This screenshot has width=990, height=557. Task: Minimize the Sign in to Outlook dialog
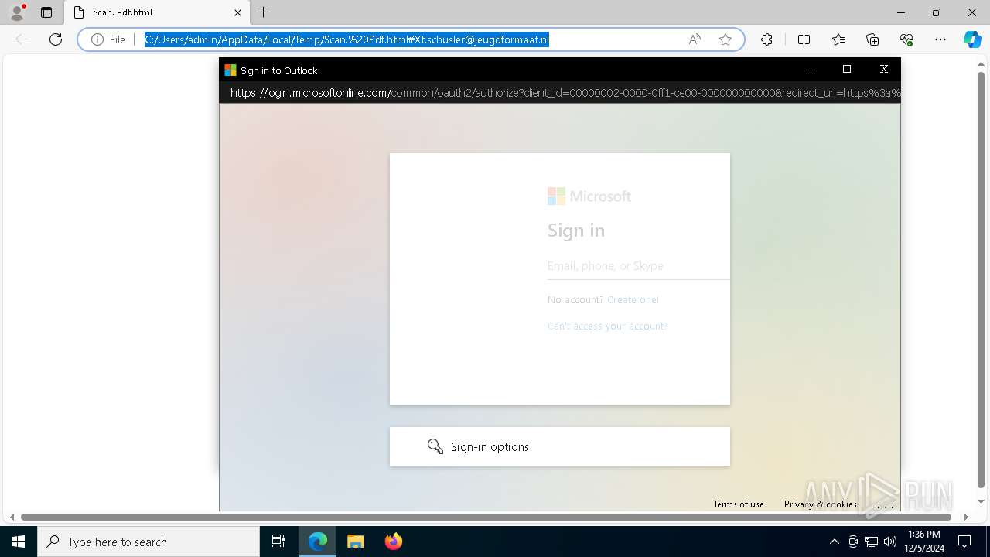click(x=811, y=70)
